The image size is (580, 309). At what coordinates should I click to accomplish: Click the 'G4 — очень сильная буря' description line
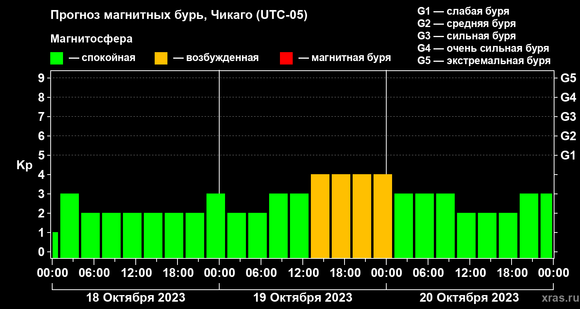[483, 48]
